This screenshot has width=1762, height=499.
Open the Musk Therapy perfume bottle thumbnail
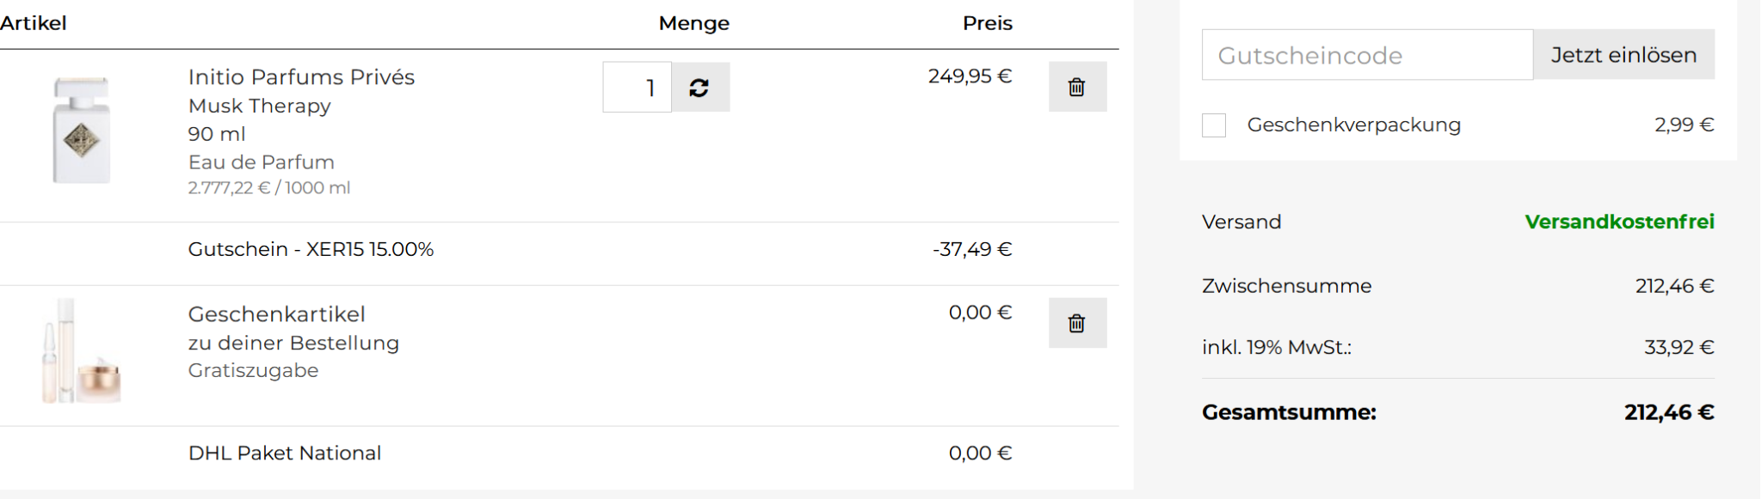pos(82,131)
